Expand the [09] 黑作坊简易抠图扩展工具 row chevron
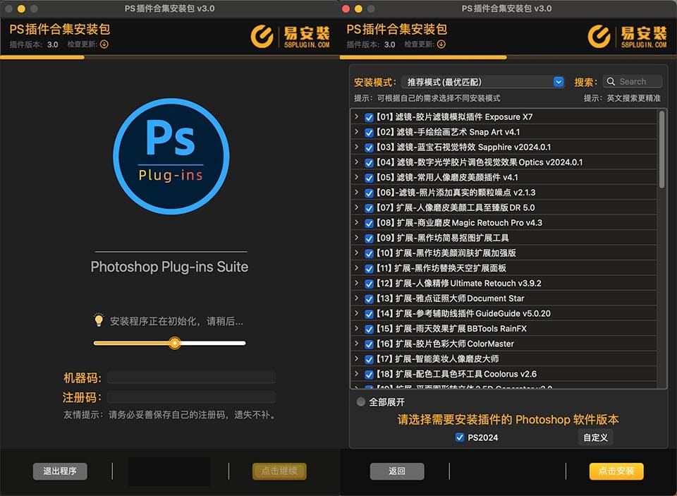 pyautogui.click(x=356, y=237)
